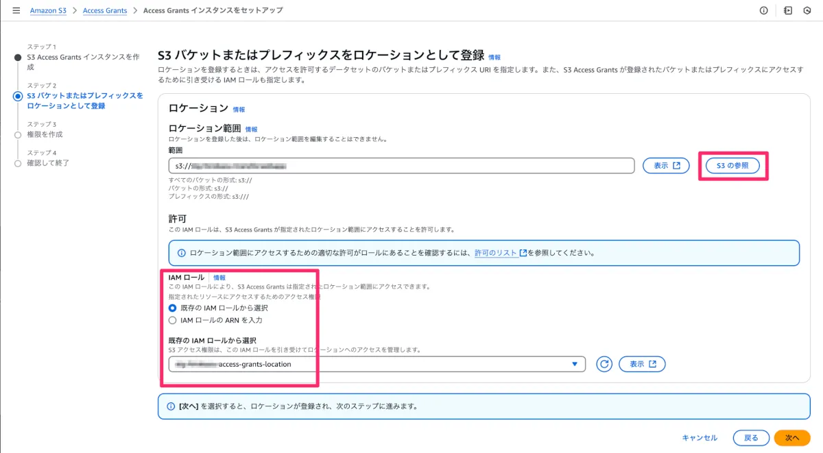Click the dropdown arrow of access-grants-location selector
The height and width of the screenshot is (453, 823).
tap(575, 364)
